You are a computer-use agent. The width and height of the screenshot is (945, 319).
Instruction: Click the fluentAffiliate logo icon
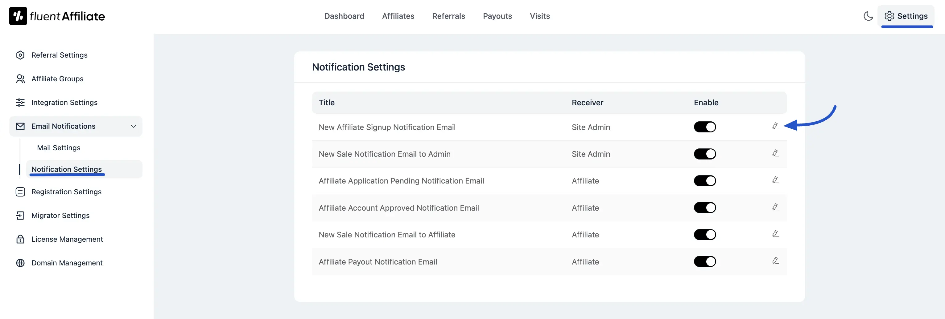[x=18, y=15]
